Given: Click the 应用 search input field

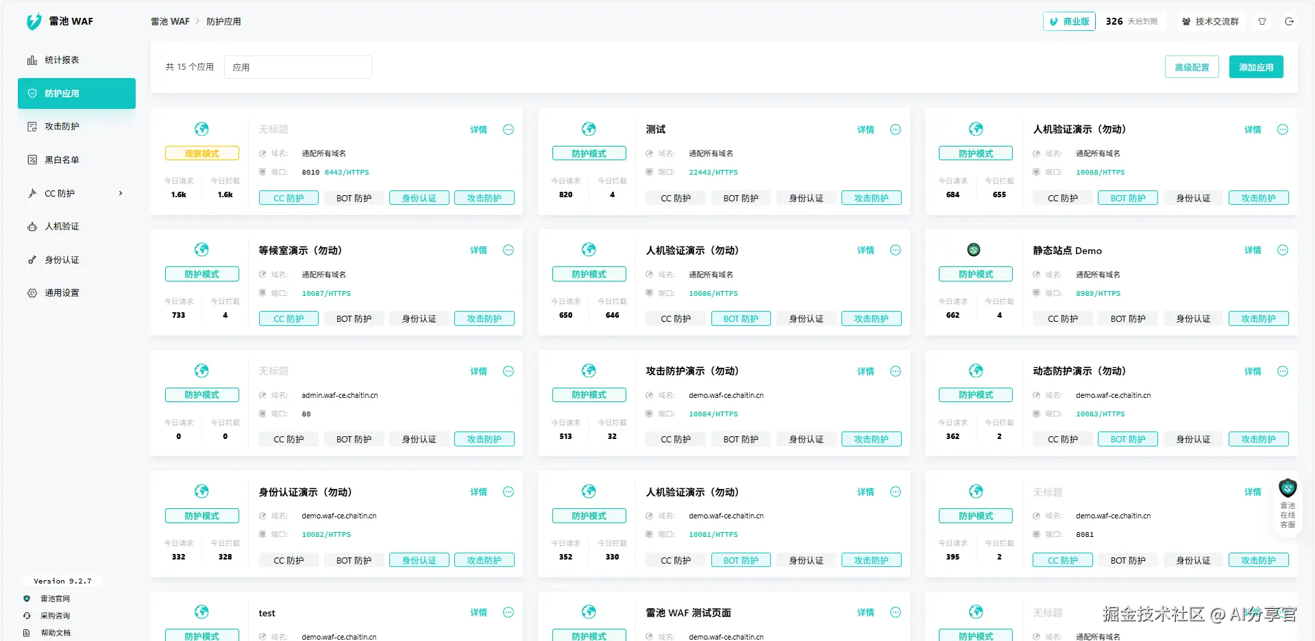Looking at the screenshot, I should tap(298, 66).
